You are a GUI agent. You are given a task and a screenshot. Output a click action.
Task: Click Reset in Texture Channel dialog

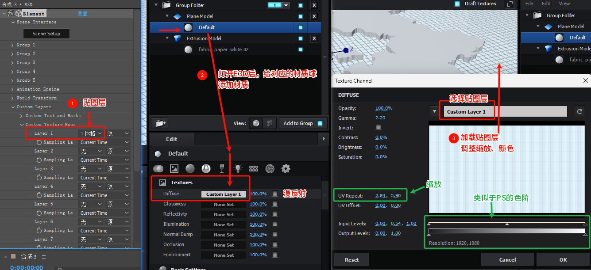tap(352, 260)
